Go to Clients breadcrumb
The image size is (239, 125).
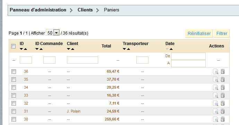click(x=85, y=10)
